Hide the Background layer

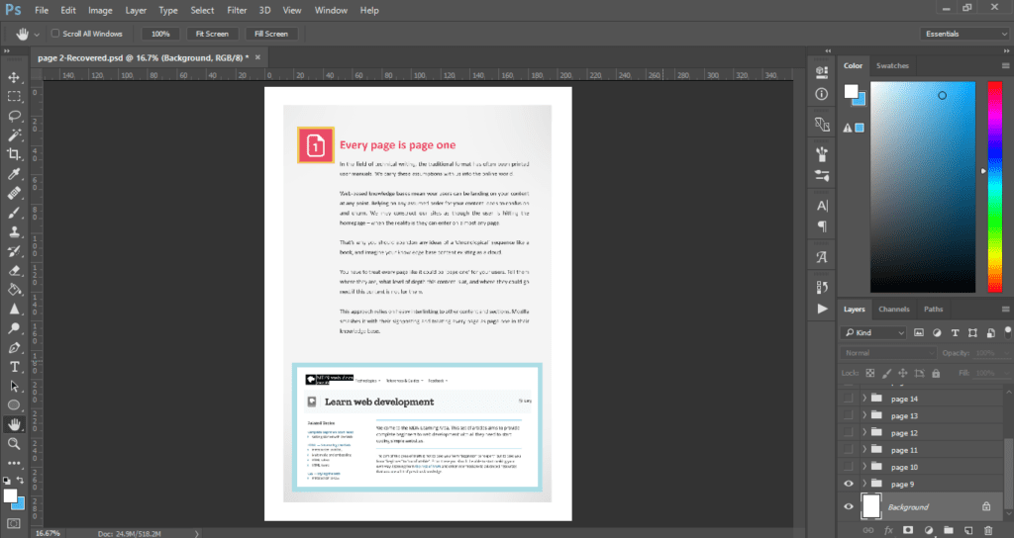(847, 506)
